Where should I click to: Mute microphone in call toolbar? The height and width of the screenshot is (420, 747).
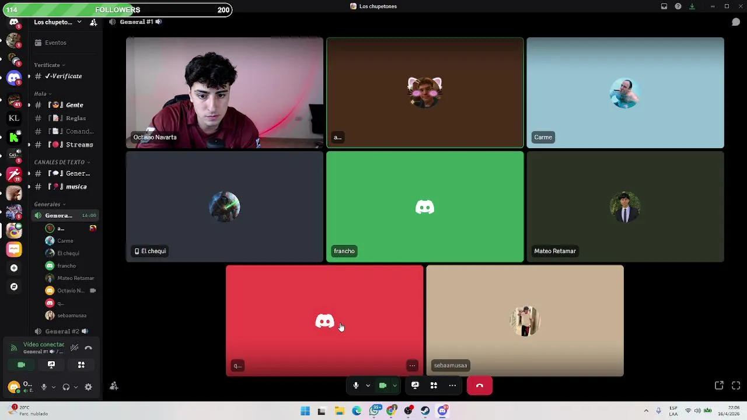click(x=356, y=386)
